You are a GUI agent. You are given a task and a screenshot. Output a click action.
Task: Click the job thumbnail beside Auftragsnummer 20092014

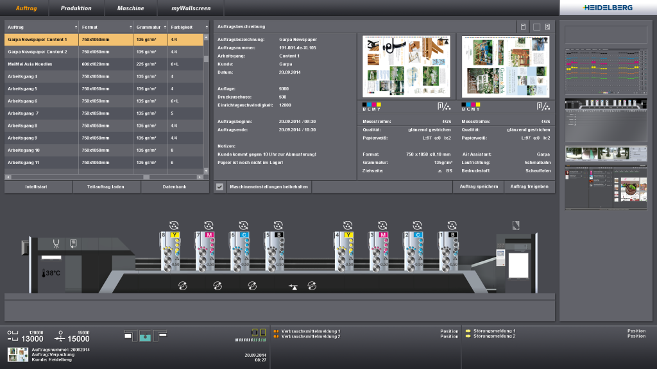[x=18, y=355]
